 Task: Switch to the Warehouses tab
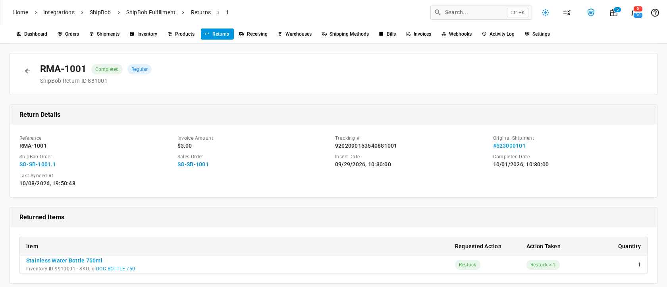click(295, 34)
